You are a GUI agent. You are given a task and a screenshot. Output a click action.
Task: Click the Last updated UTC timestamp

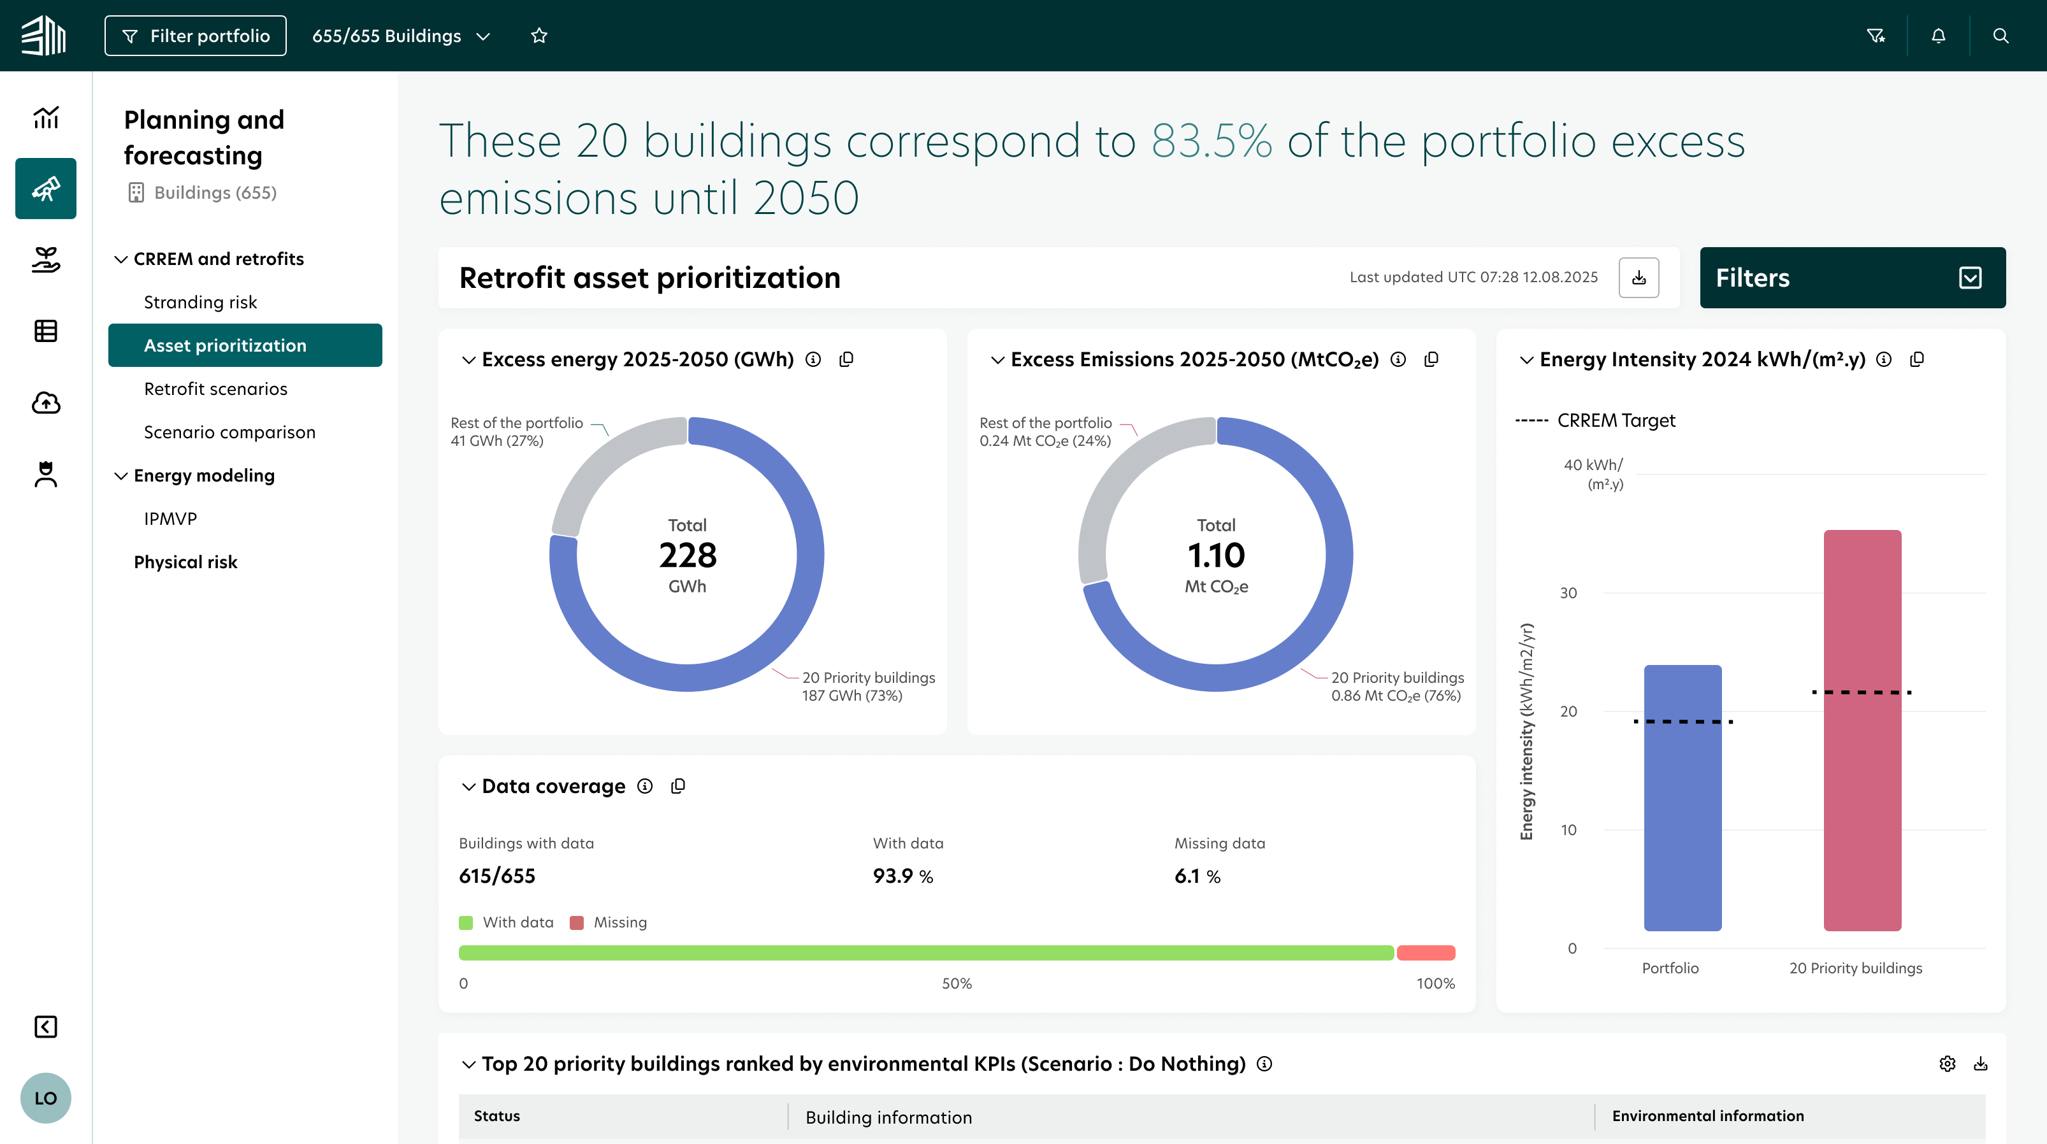(x=1473, y=276)
